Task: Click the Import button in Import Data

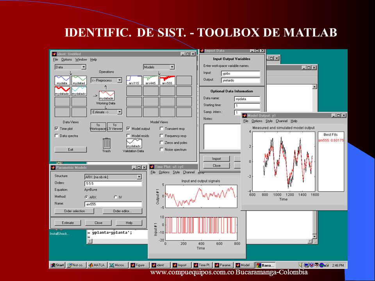Action: coord(216,159)
